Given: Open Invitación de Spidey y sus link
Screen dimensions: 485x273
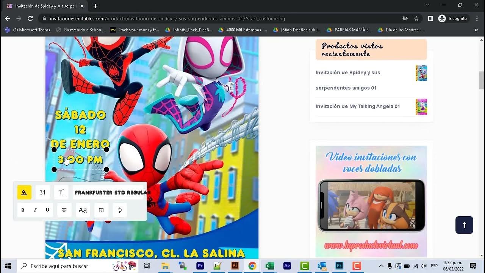Looking at the screenshot, I should [x=348, y=80].
